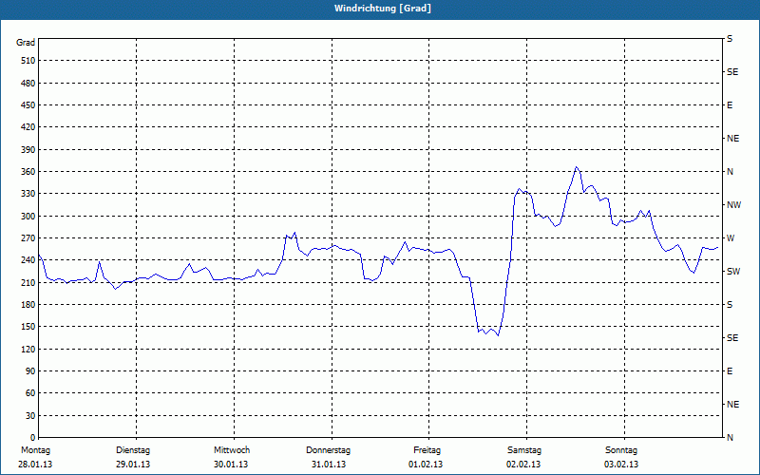
Task: Click the 330 value on the y-axis
Action: (x=28, y=194)
